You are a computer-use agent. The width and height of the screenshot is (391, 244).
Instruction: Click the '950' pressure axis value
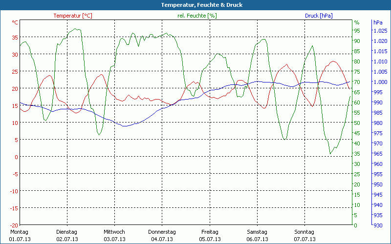[x=378, y=184]
